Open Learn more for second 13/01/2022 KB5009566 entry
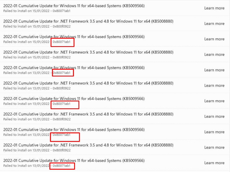The width and height of the screenshot is (230, 172). (x=214, y=101)
